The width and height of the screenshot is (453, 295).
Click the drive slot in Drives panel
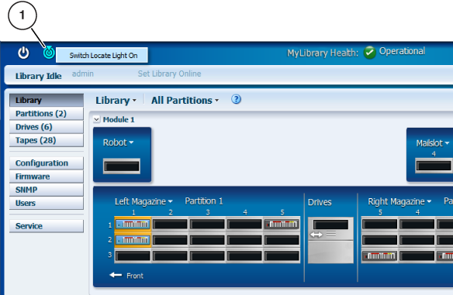point(330,225)
